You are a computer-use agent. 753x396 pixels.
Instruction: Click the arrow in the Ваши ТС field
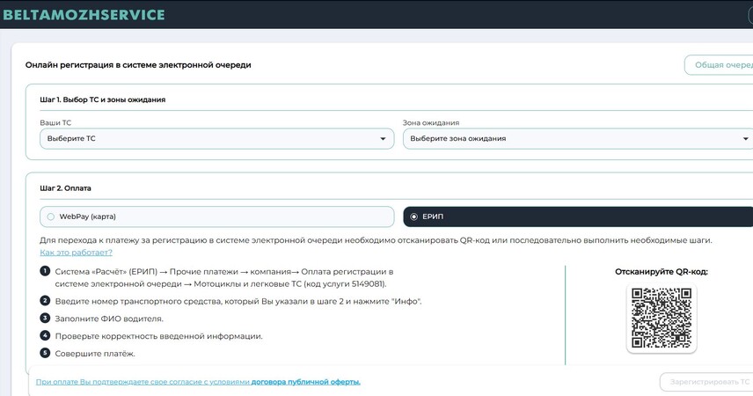click(383, 139)
